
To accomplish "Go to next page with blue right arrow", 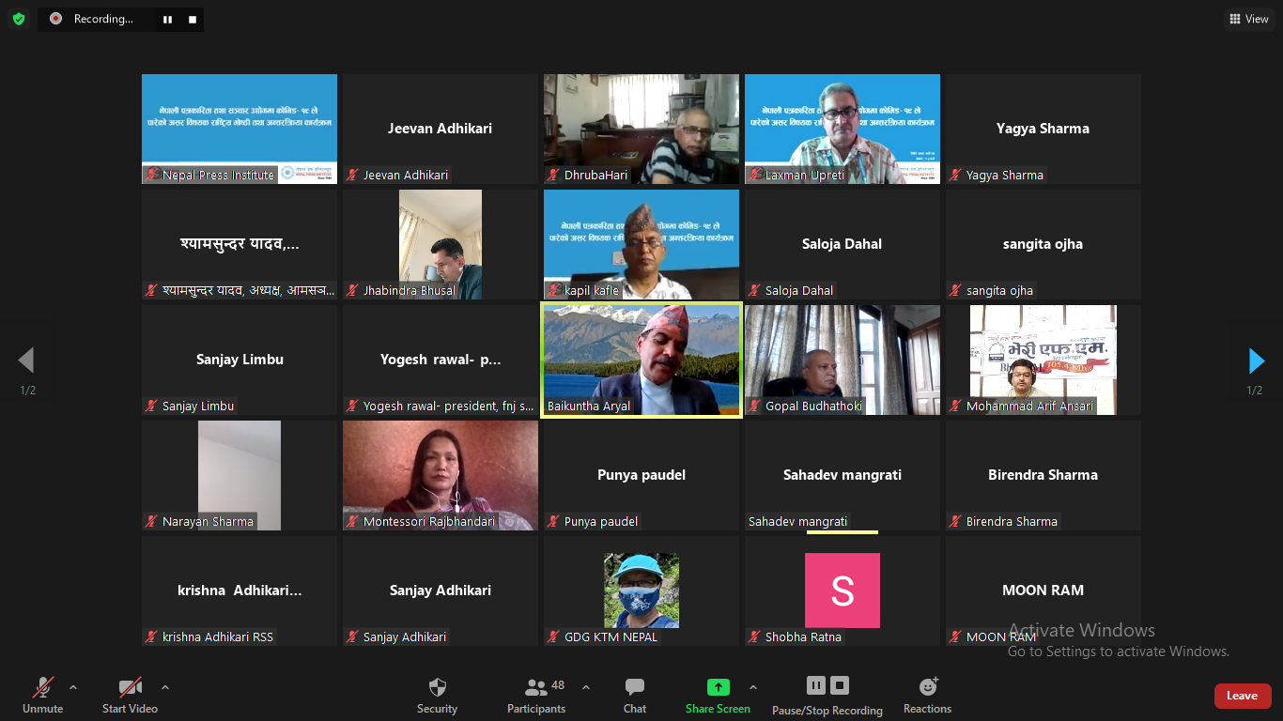I will [1256, 360].
